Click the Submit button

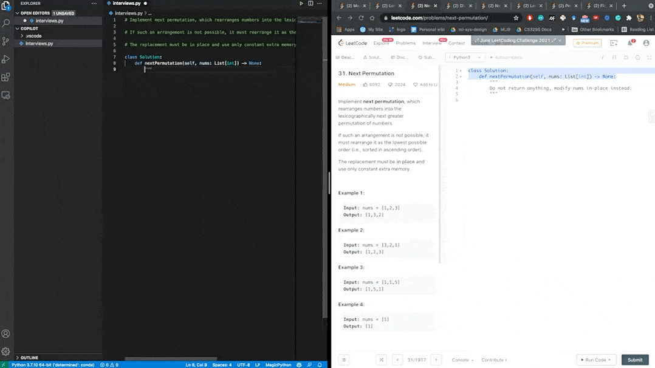pos(634,359)
